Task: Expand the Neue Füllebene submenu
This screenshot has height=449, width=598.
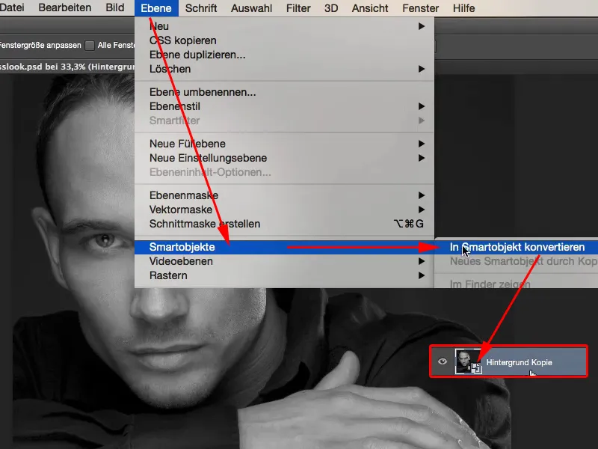Action: [284, 144]
